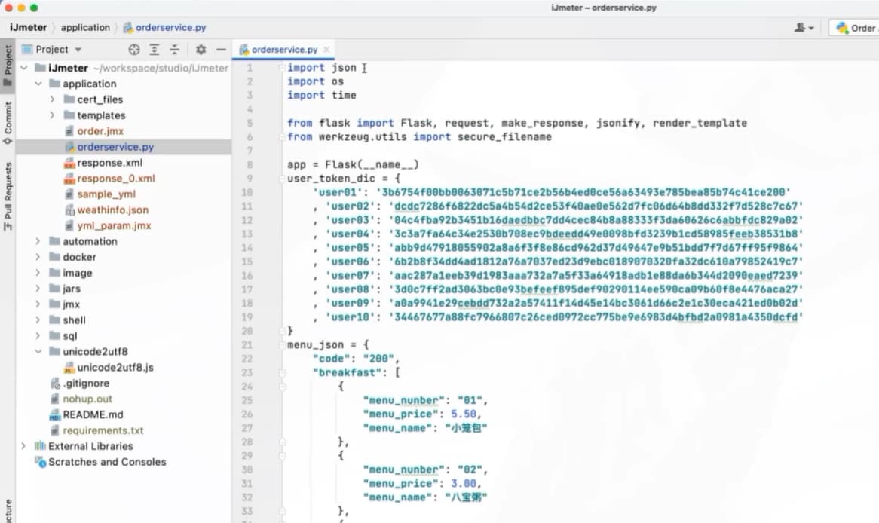The height and width of the screenshot is (523, 879).
Task: Expand the shell folder
Action: click(x=38, y=320)
